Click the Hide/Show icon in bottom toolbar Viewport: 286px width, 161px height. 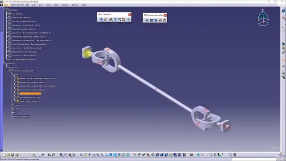pos(124,155)
